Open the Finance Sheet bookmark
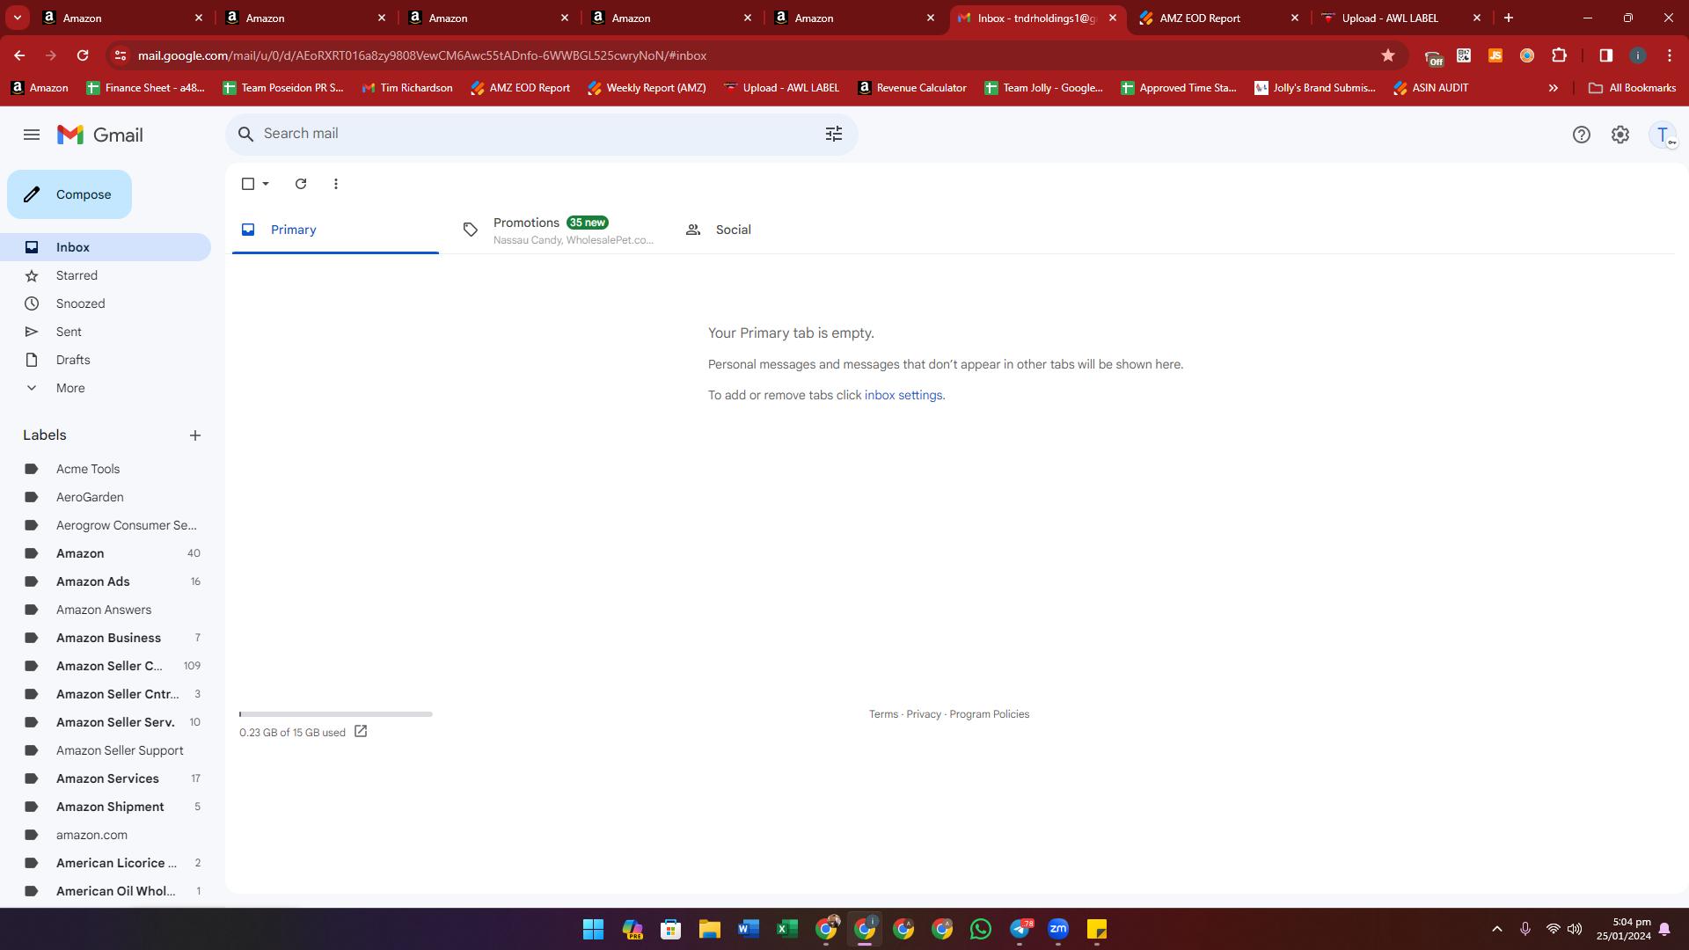Image resolution: width=1689 pixels, height=950 pixels. pos(145,88)
